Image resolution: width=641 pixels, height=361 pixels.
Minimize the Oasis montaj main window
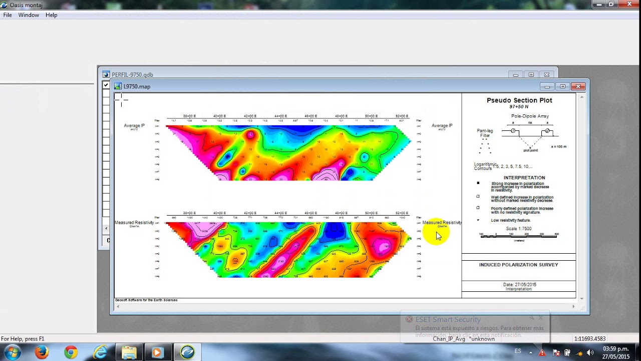tap(599, 4)
